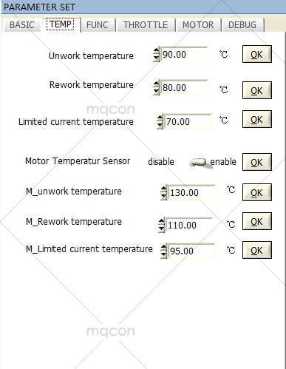Image resolution: width=286 pixels, height=369 pixels.
Task: Click the Unwork temperature stepper arrows
Action: point(156,54)
